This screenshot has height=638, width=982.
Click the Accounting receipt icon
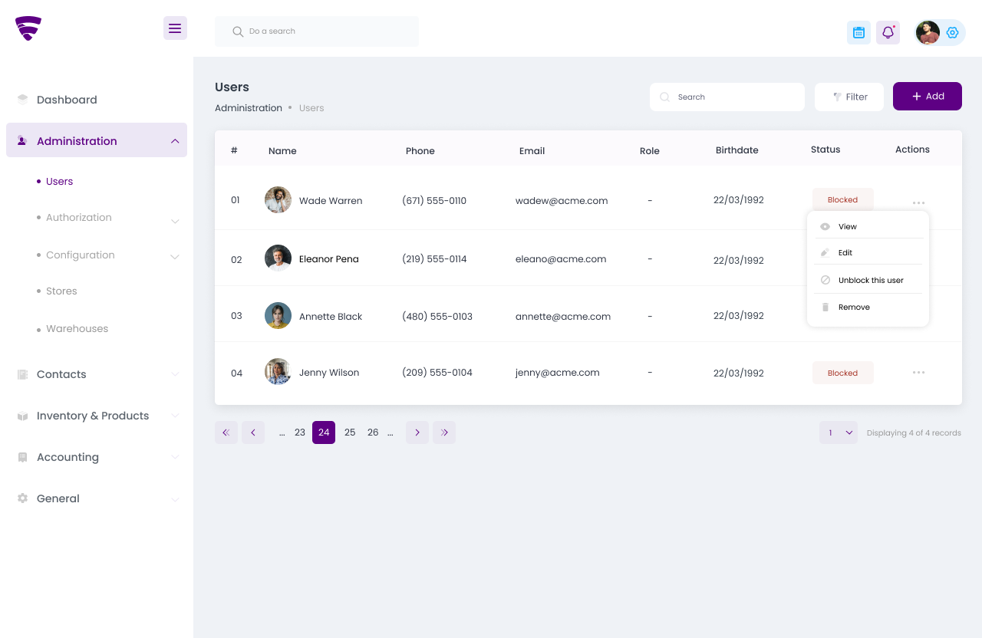click(x=22, y=457)
